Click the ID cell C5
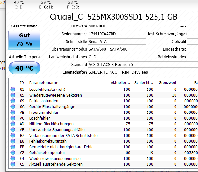Screen dimensions: 198x172 pos(22,164)
